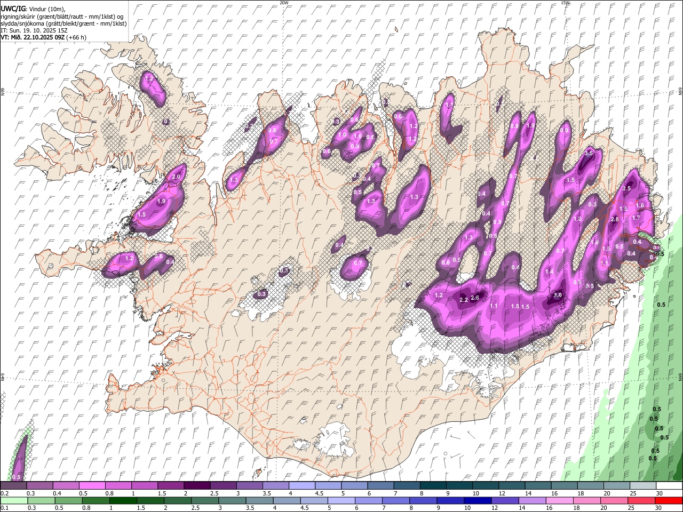Image resolution: width=683 pixels, height=512 pixels.
Task: Select lower-row darkest green swatch 1–1.5
Action: (123, 501)
